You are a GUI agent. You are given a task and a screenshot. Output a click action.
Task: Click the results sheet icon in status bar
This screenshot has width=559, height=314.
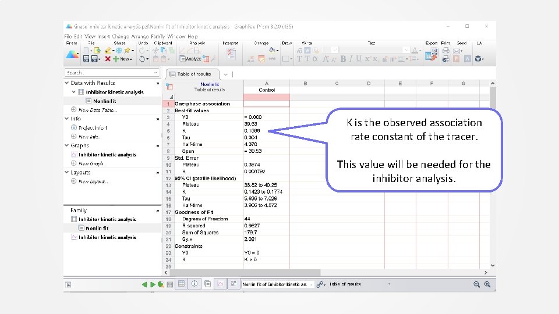pyautogui.click(x=207, y=284)
